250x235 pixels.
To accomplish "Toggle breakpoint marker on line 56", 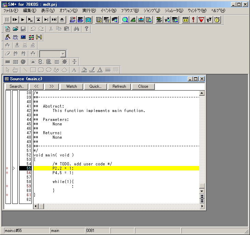I will 7,173.
